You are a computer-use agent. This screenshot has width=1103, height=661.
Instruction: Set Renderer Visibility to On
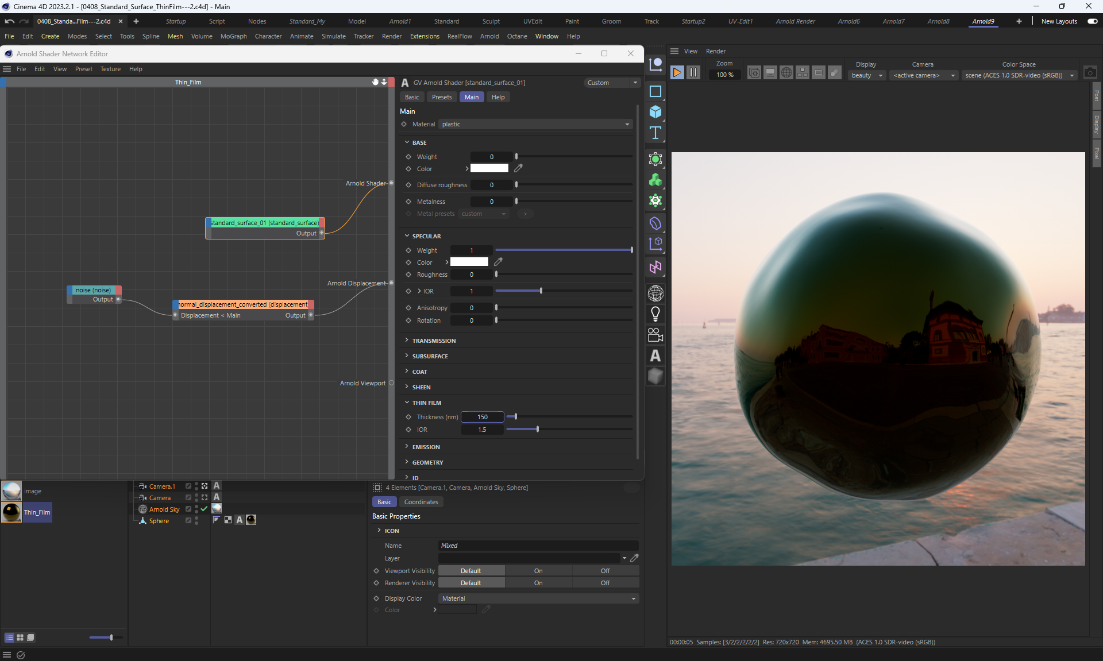pos(538,583)
